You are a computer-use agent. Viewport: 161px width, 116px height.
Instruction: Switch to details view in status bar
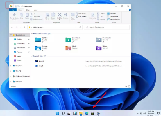click(x=126, y=87)
